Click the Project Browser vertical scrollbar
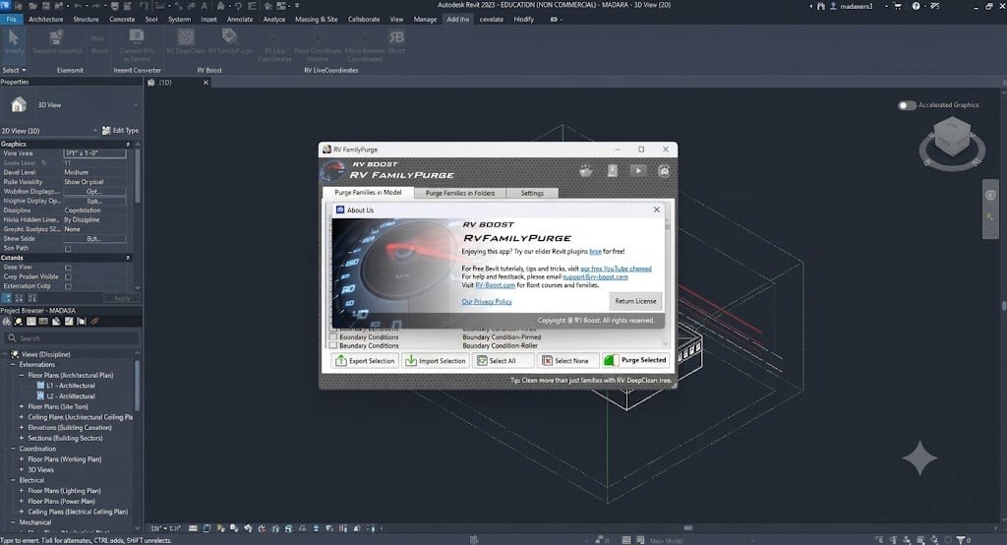1007x545 pixels. tap(136, 386)
